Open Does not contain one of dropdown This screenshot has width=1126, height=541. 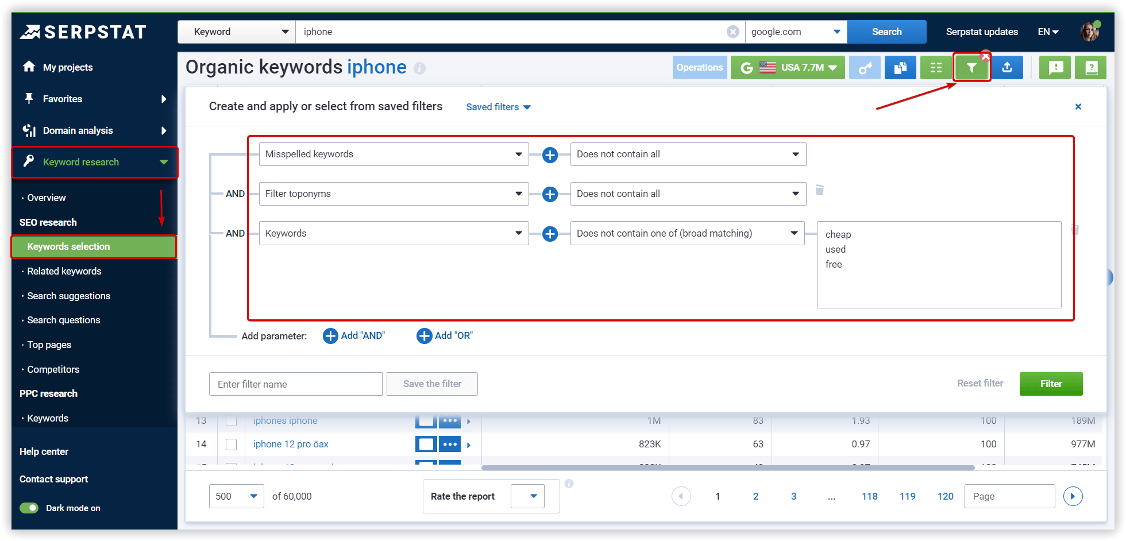point(688,234)
